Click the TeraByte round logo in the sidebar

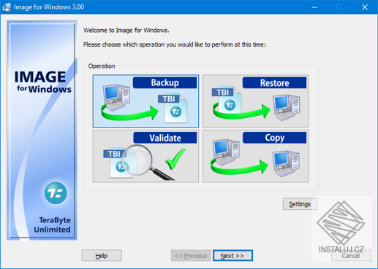pyautogui.click(x=56, y=193)
